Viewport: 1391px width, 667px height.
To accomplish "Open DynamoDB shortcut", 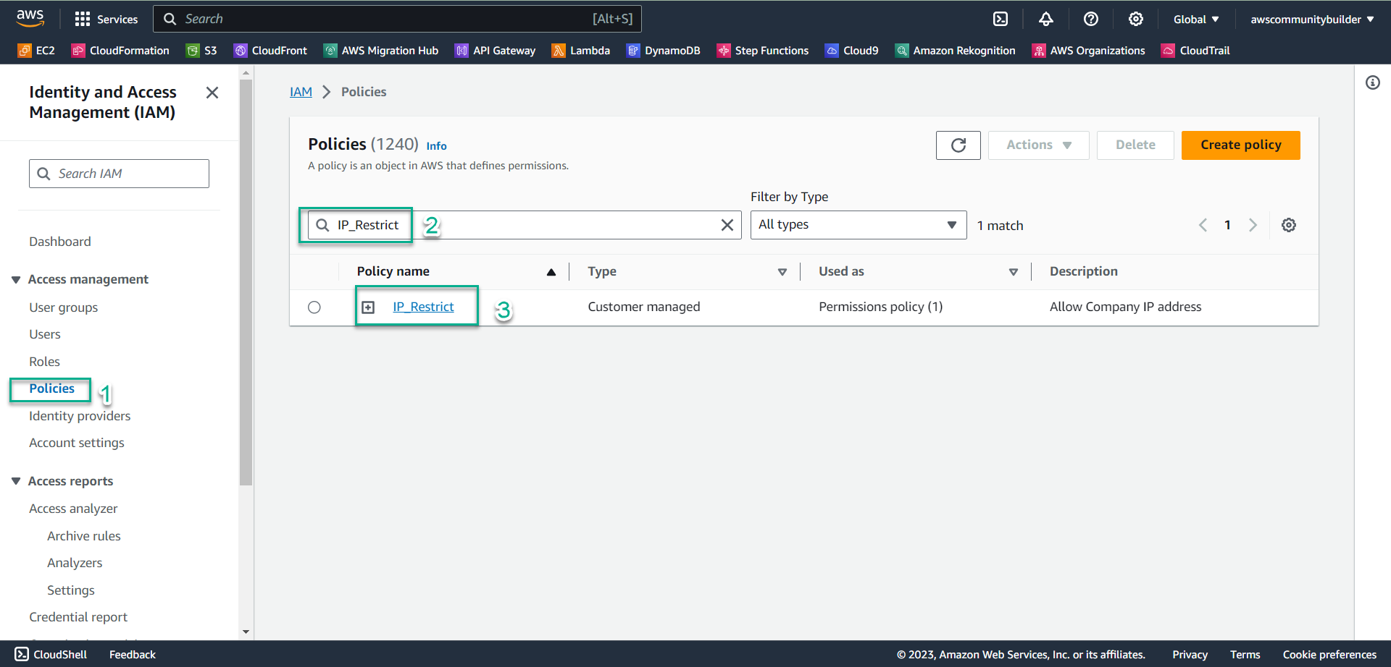I will (x=664, y=51).
